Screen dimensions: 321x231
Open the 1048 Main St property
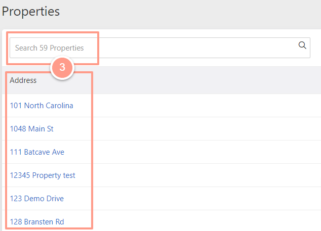point(32,129)
